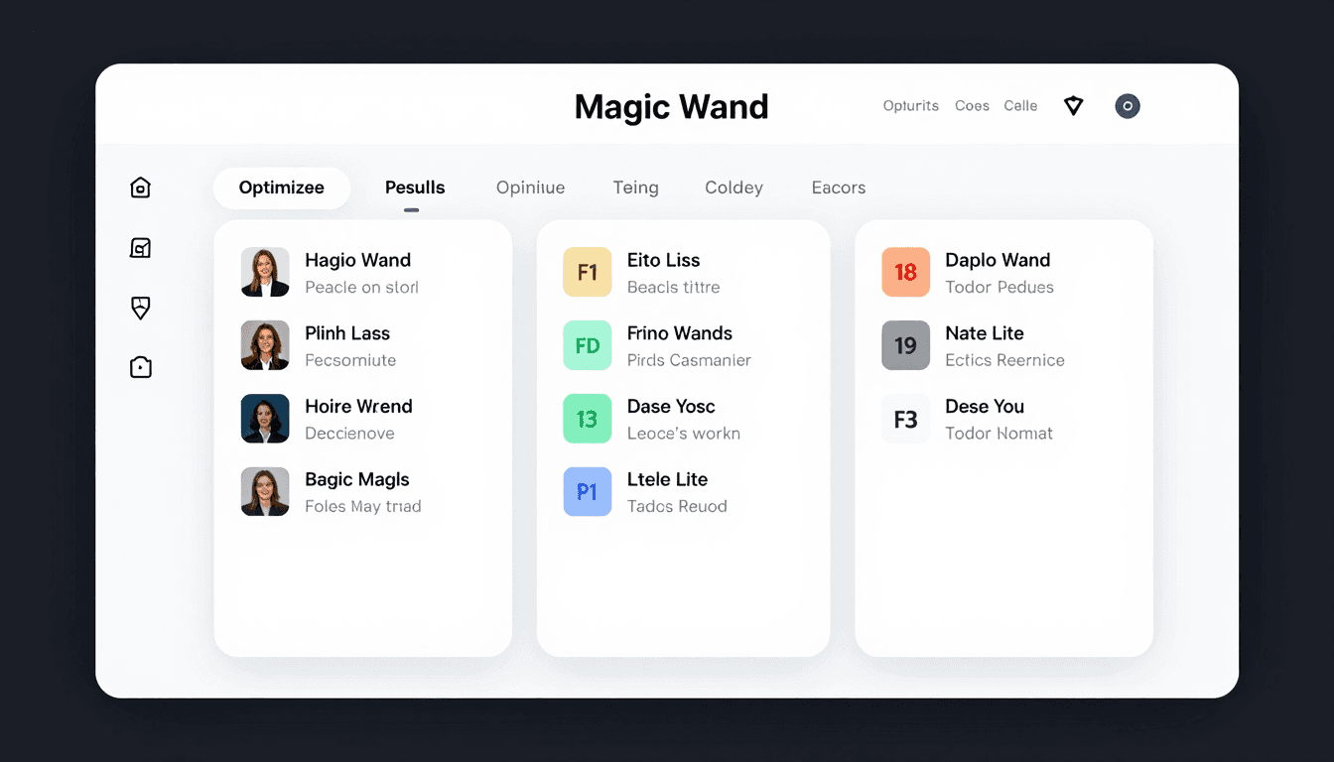Viewport: 1334px width, 762px height.
Task: Click the Magic Wand title
Action: tap(672, 107)
